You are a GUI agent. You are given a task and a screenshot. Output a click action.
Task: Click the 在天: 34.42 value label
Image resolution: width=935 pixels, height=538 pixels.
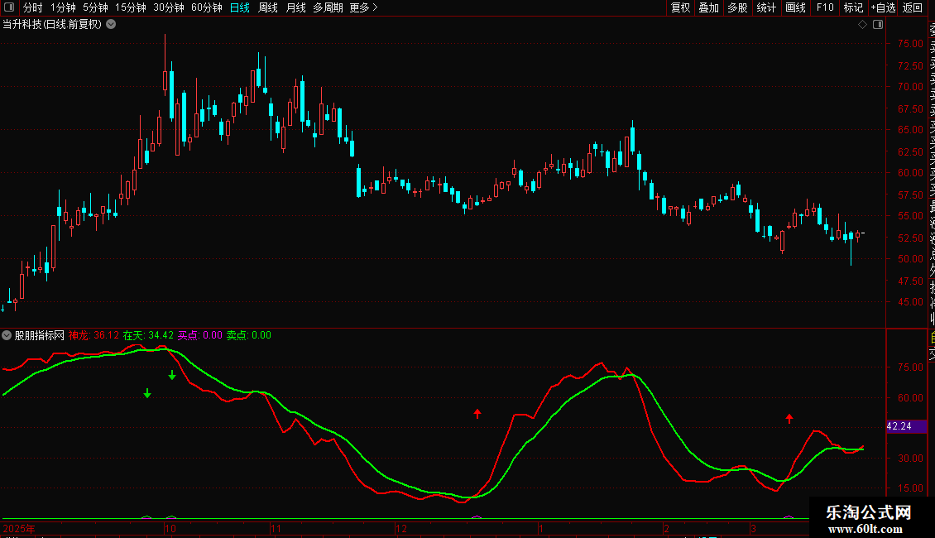coord(148,335)
